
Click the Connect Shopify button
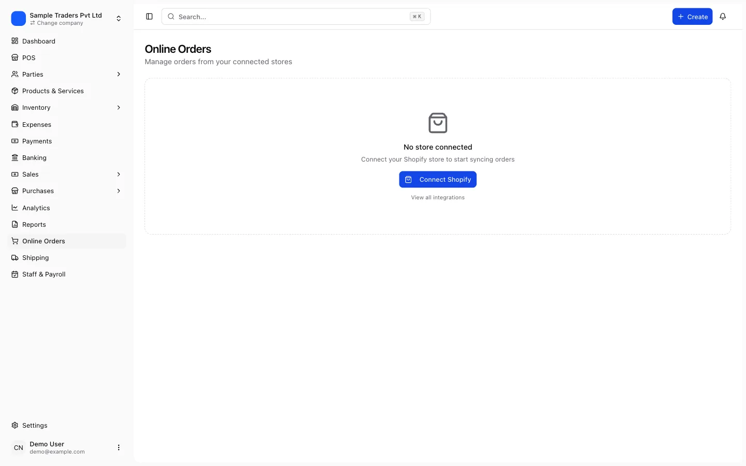coord(438,179)
